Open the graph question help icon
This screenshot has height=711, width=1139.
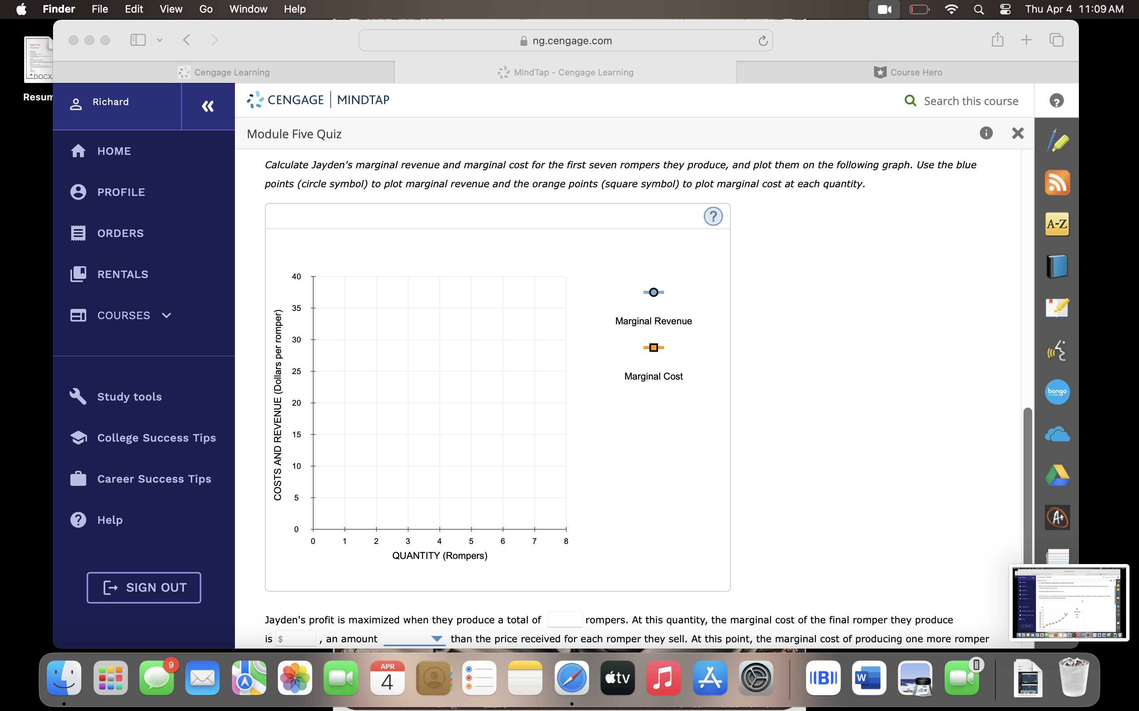pos(713,216)
